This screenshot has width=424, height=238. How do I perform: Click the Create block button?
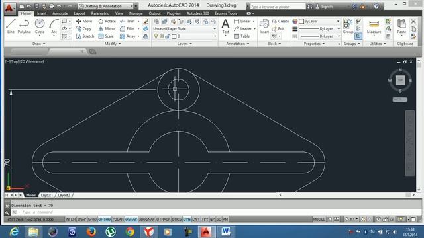click(280, 21)
